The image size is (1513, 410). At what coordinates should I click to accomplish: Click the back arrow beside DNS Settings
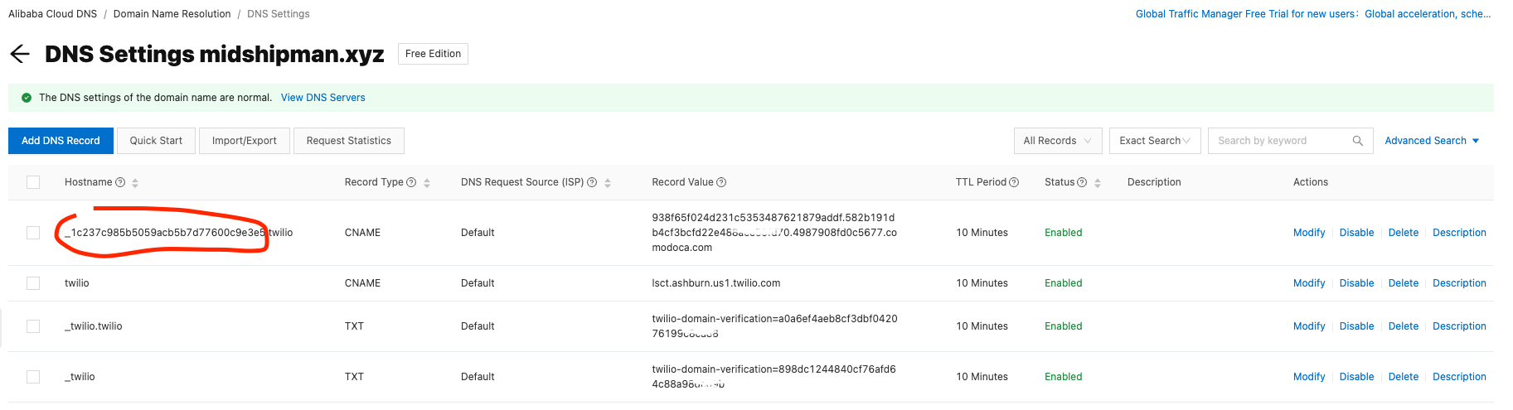click(x=20, y=55)
